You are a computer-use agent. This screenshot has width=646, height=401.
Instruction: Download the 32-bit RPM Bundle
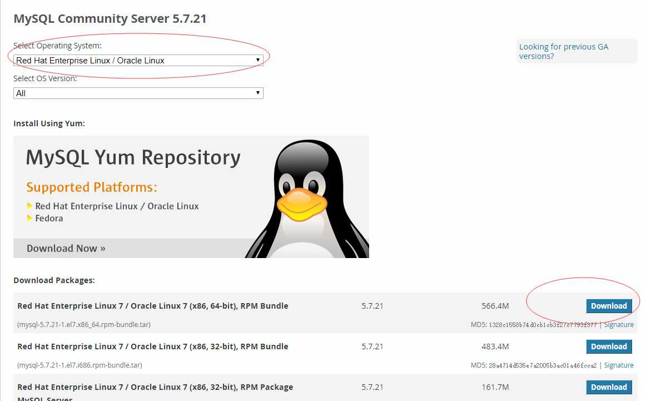[609, 346]
